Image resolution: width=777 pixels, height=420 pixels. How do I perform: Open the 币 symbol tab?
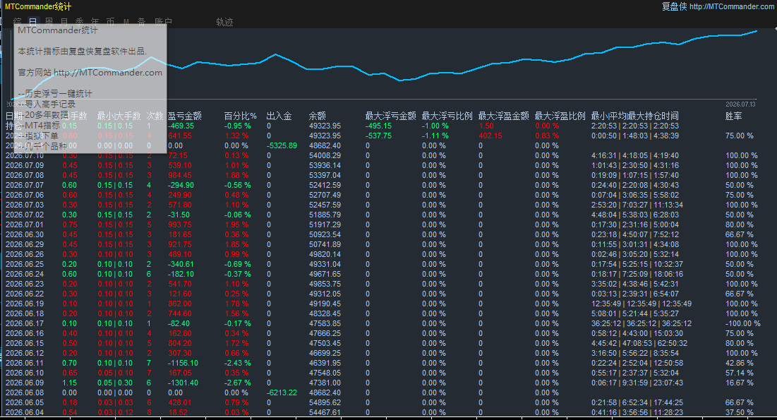point(111,22)
